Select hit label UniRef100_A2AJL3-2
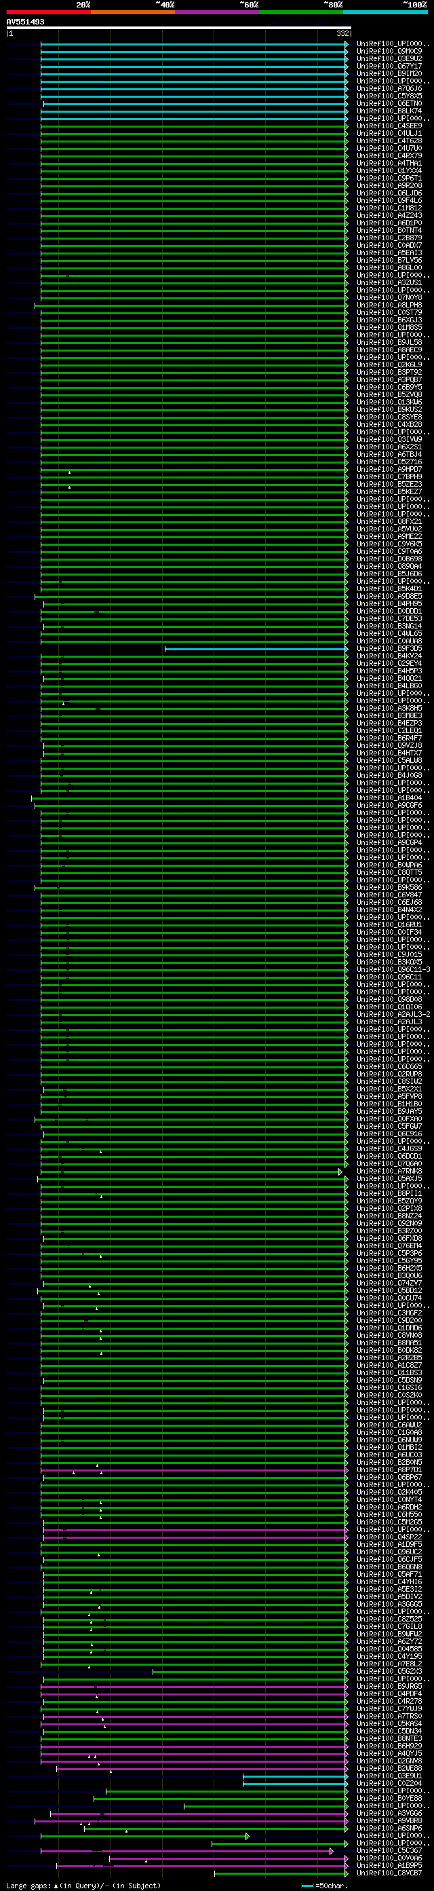 (394, 1015)
